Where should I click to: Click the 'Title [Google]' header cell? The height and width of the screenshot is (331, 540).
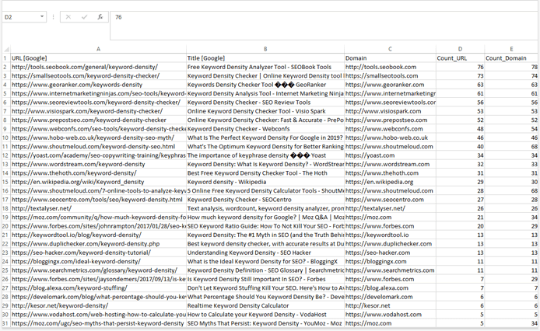pos(265,58)
